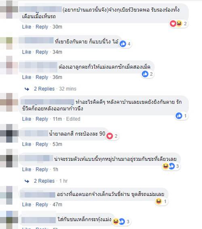Like the comment posted 53m ago

[27, 144]
